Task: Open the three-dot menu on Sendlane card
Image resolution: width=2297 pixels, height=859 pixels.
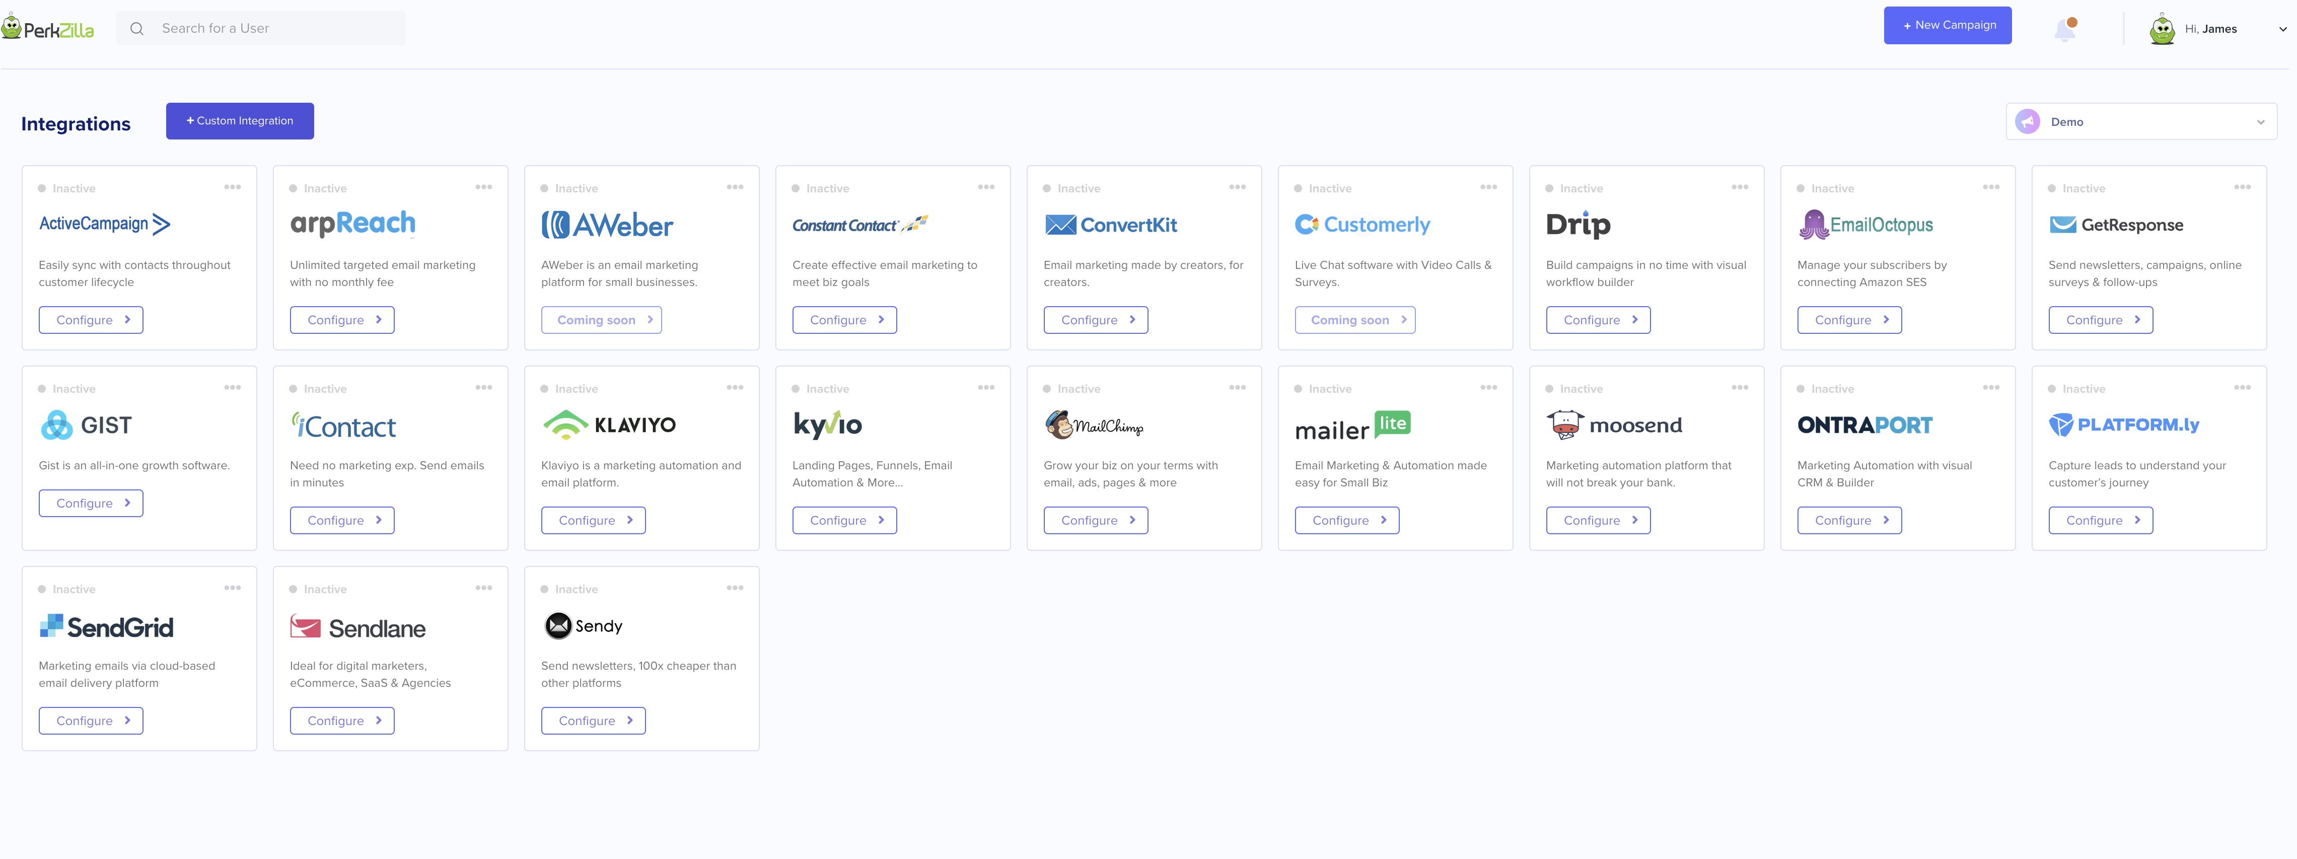Action: (x=484, y=588)
